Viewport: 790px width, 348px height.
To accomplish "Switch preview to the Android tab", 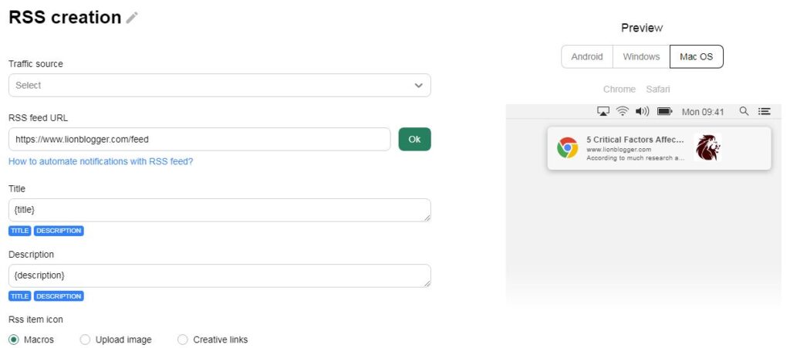I will (x=587, y=57).
